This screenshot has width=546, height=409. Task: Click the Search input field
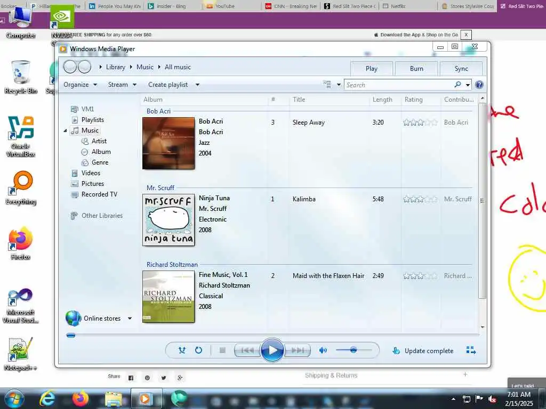point(399,85)
